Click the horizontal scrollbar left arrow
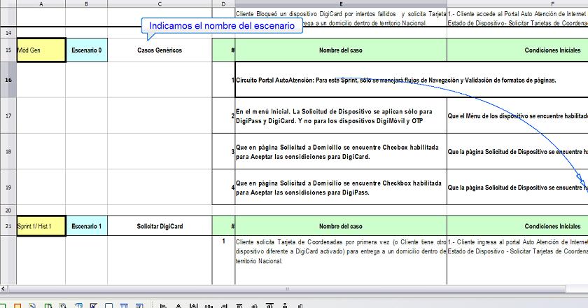588x308 pixels. click(x=3, y=289)
